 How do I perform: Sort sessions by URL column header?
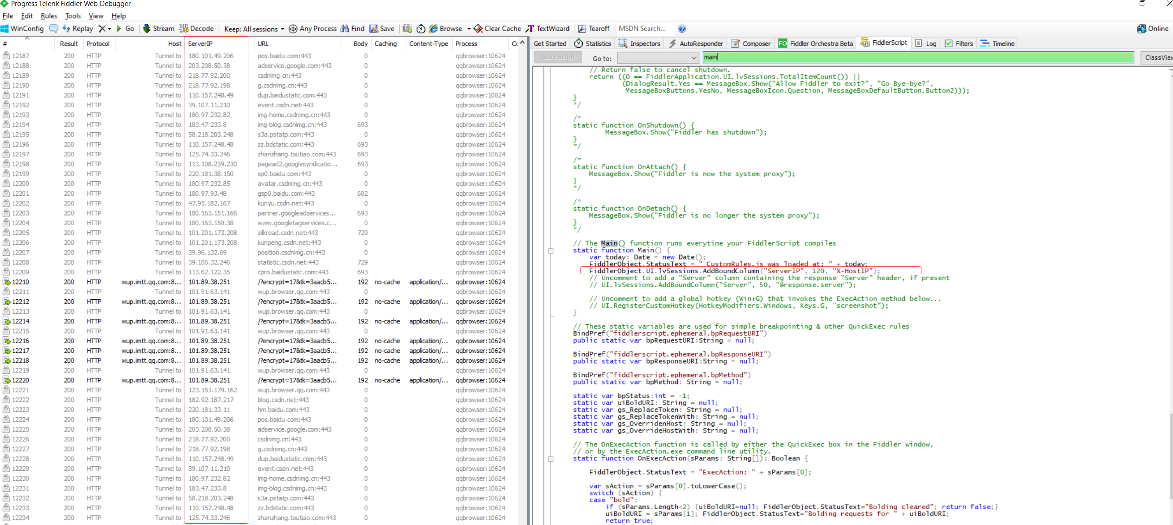coord(296,43)
